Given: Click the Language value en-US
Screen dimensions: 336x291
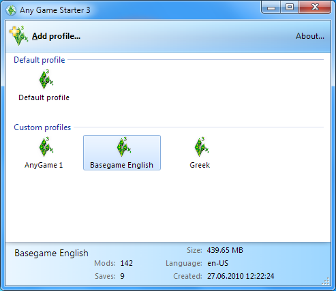Looking at the screenshot, I should (217, 263).
